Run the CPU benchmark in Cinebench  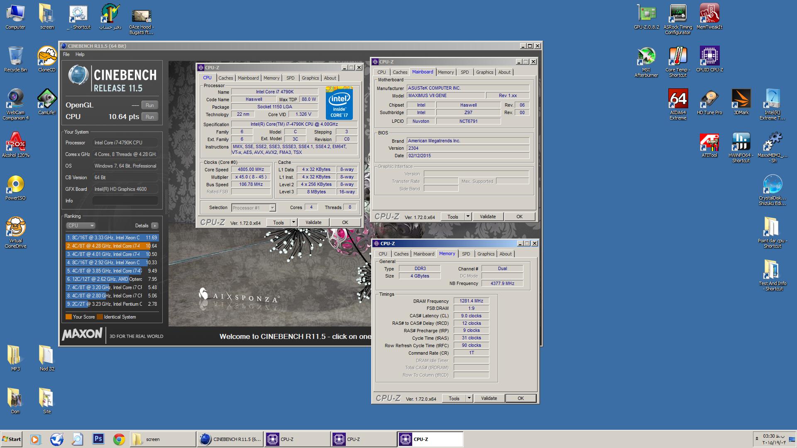(150, 117)
